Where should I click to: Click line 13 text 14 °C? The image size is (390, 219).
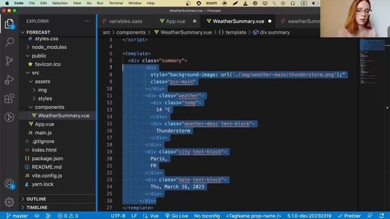pos(163,109)
